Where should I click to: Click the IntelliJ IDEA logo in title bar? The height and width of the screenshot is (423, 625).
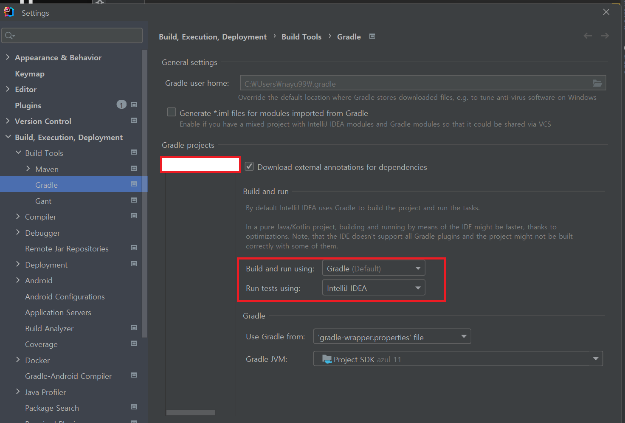(9, 12)
